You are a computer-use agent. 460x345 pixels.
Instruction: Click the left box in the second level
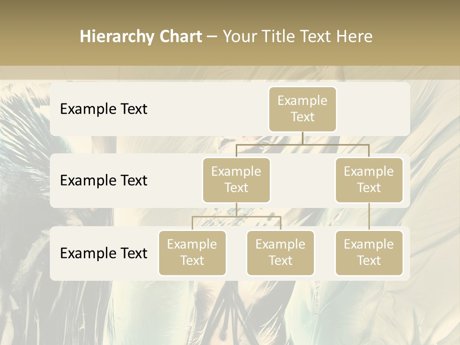coord(236,180)
